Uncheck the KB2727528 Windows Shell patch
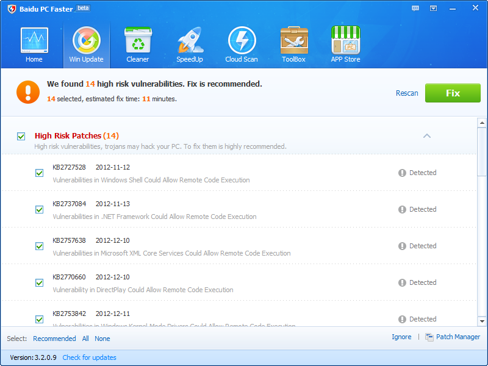The height and width of the screenshot is (366, 488). 40,173
